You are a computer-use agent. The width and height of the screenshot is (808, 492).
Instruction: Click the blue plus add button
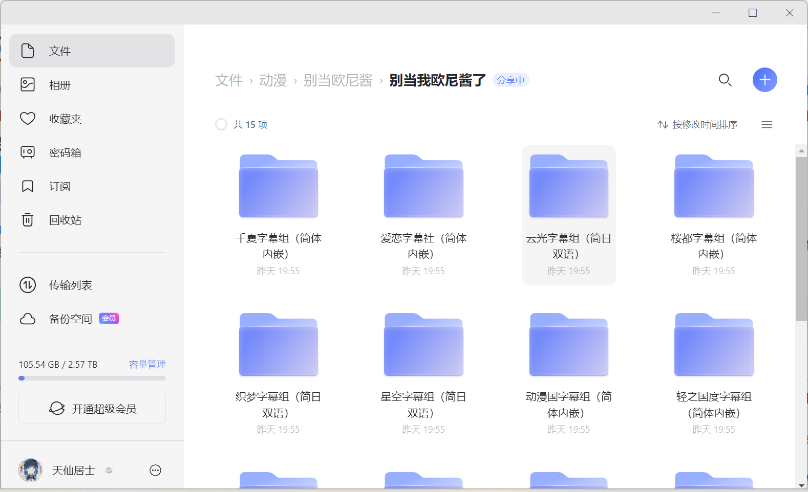pos(765,80)
